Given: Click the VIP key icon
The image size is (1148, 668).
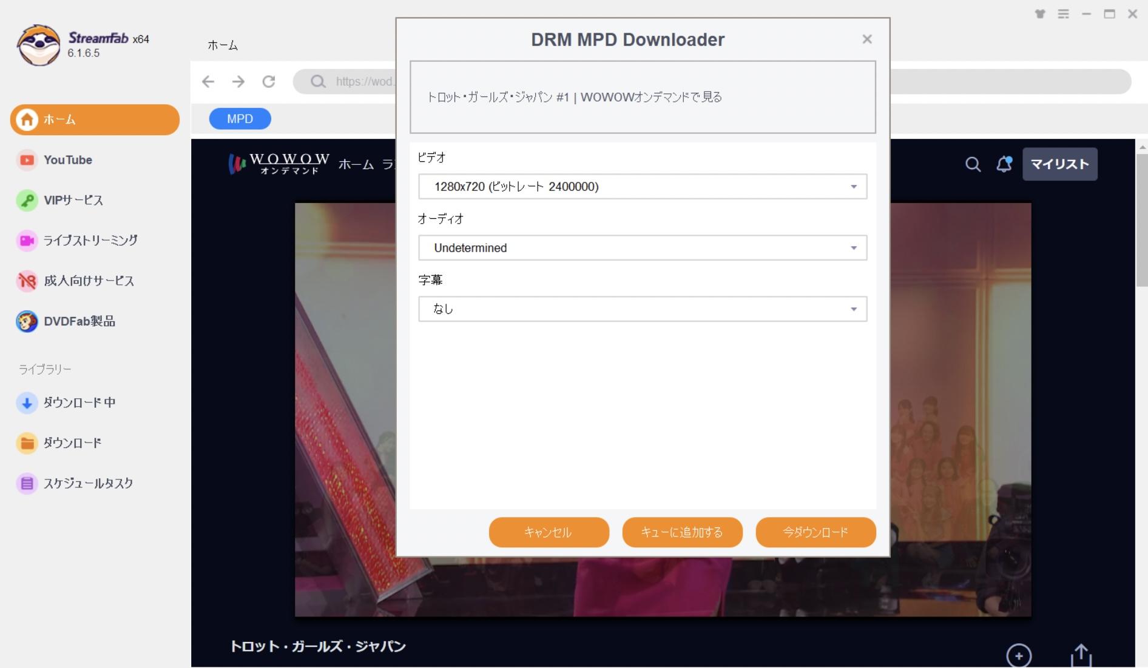Looking at the screenshot, I should click(27, 200).
